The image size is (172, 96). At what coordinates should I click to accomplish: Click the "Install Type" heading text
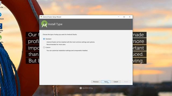tap(55, 24)
